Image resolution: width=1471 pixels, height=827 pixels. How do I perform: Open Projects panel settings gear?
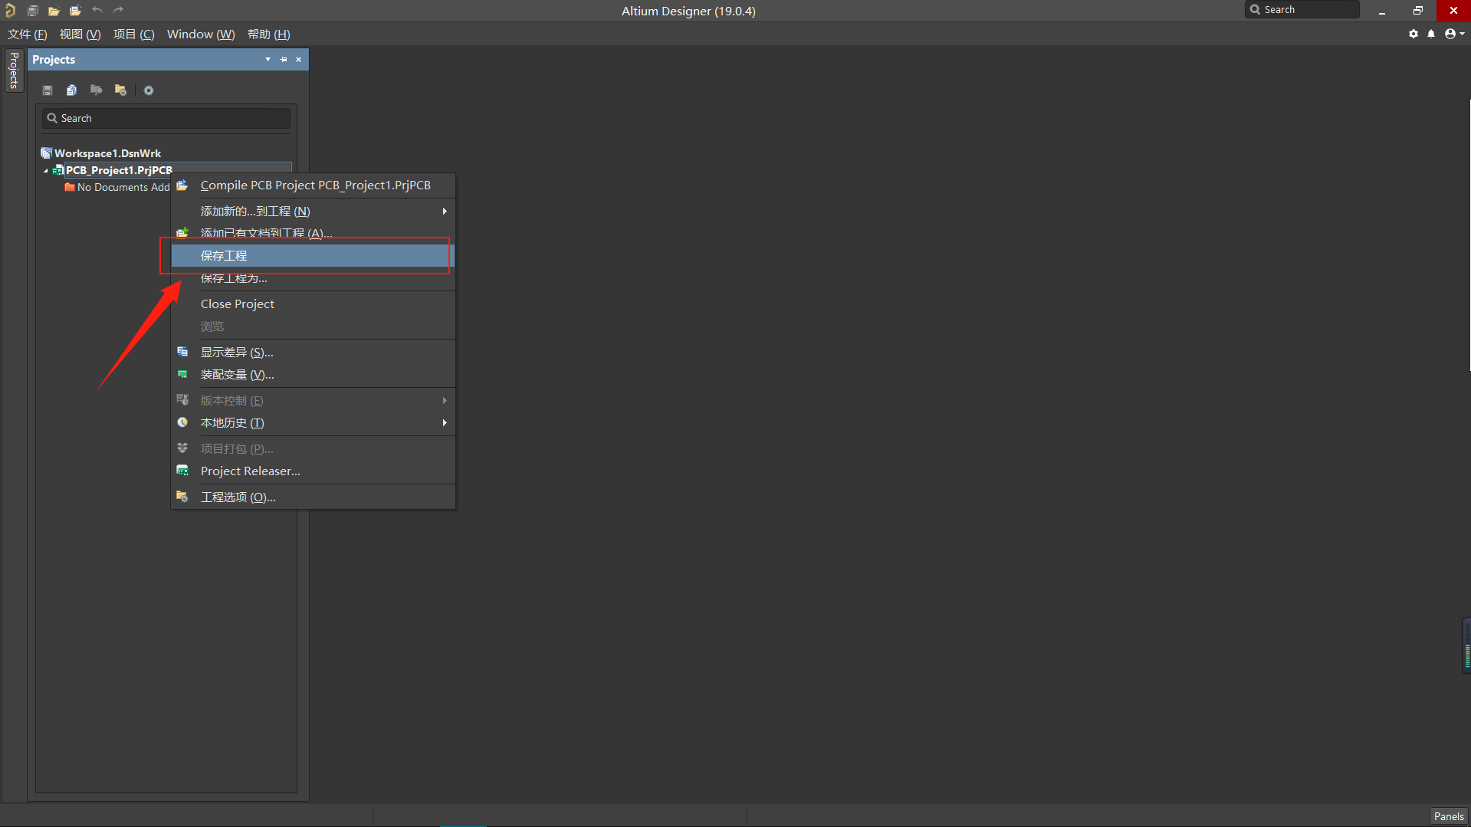(149, 90)
